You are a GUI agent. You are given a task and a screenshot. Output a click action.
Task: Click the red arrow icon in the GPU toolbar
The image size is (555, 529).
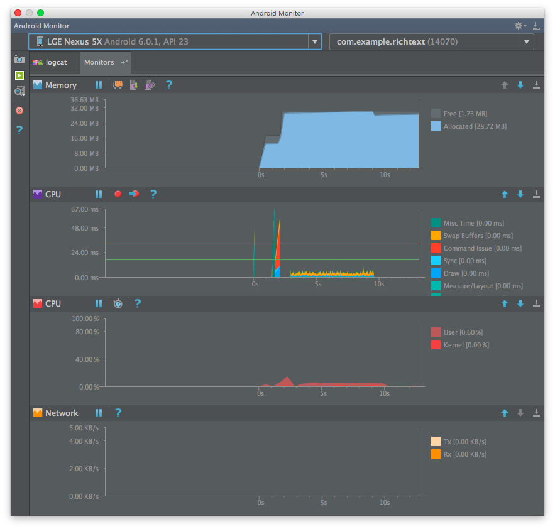pos(134,194)
